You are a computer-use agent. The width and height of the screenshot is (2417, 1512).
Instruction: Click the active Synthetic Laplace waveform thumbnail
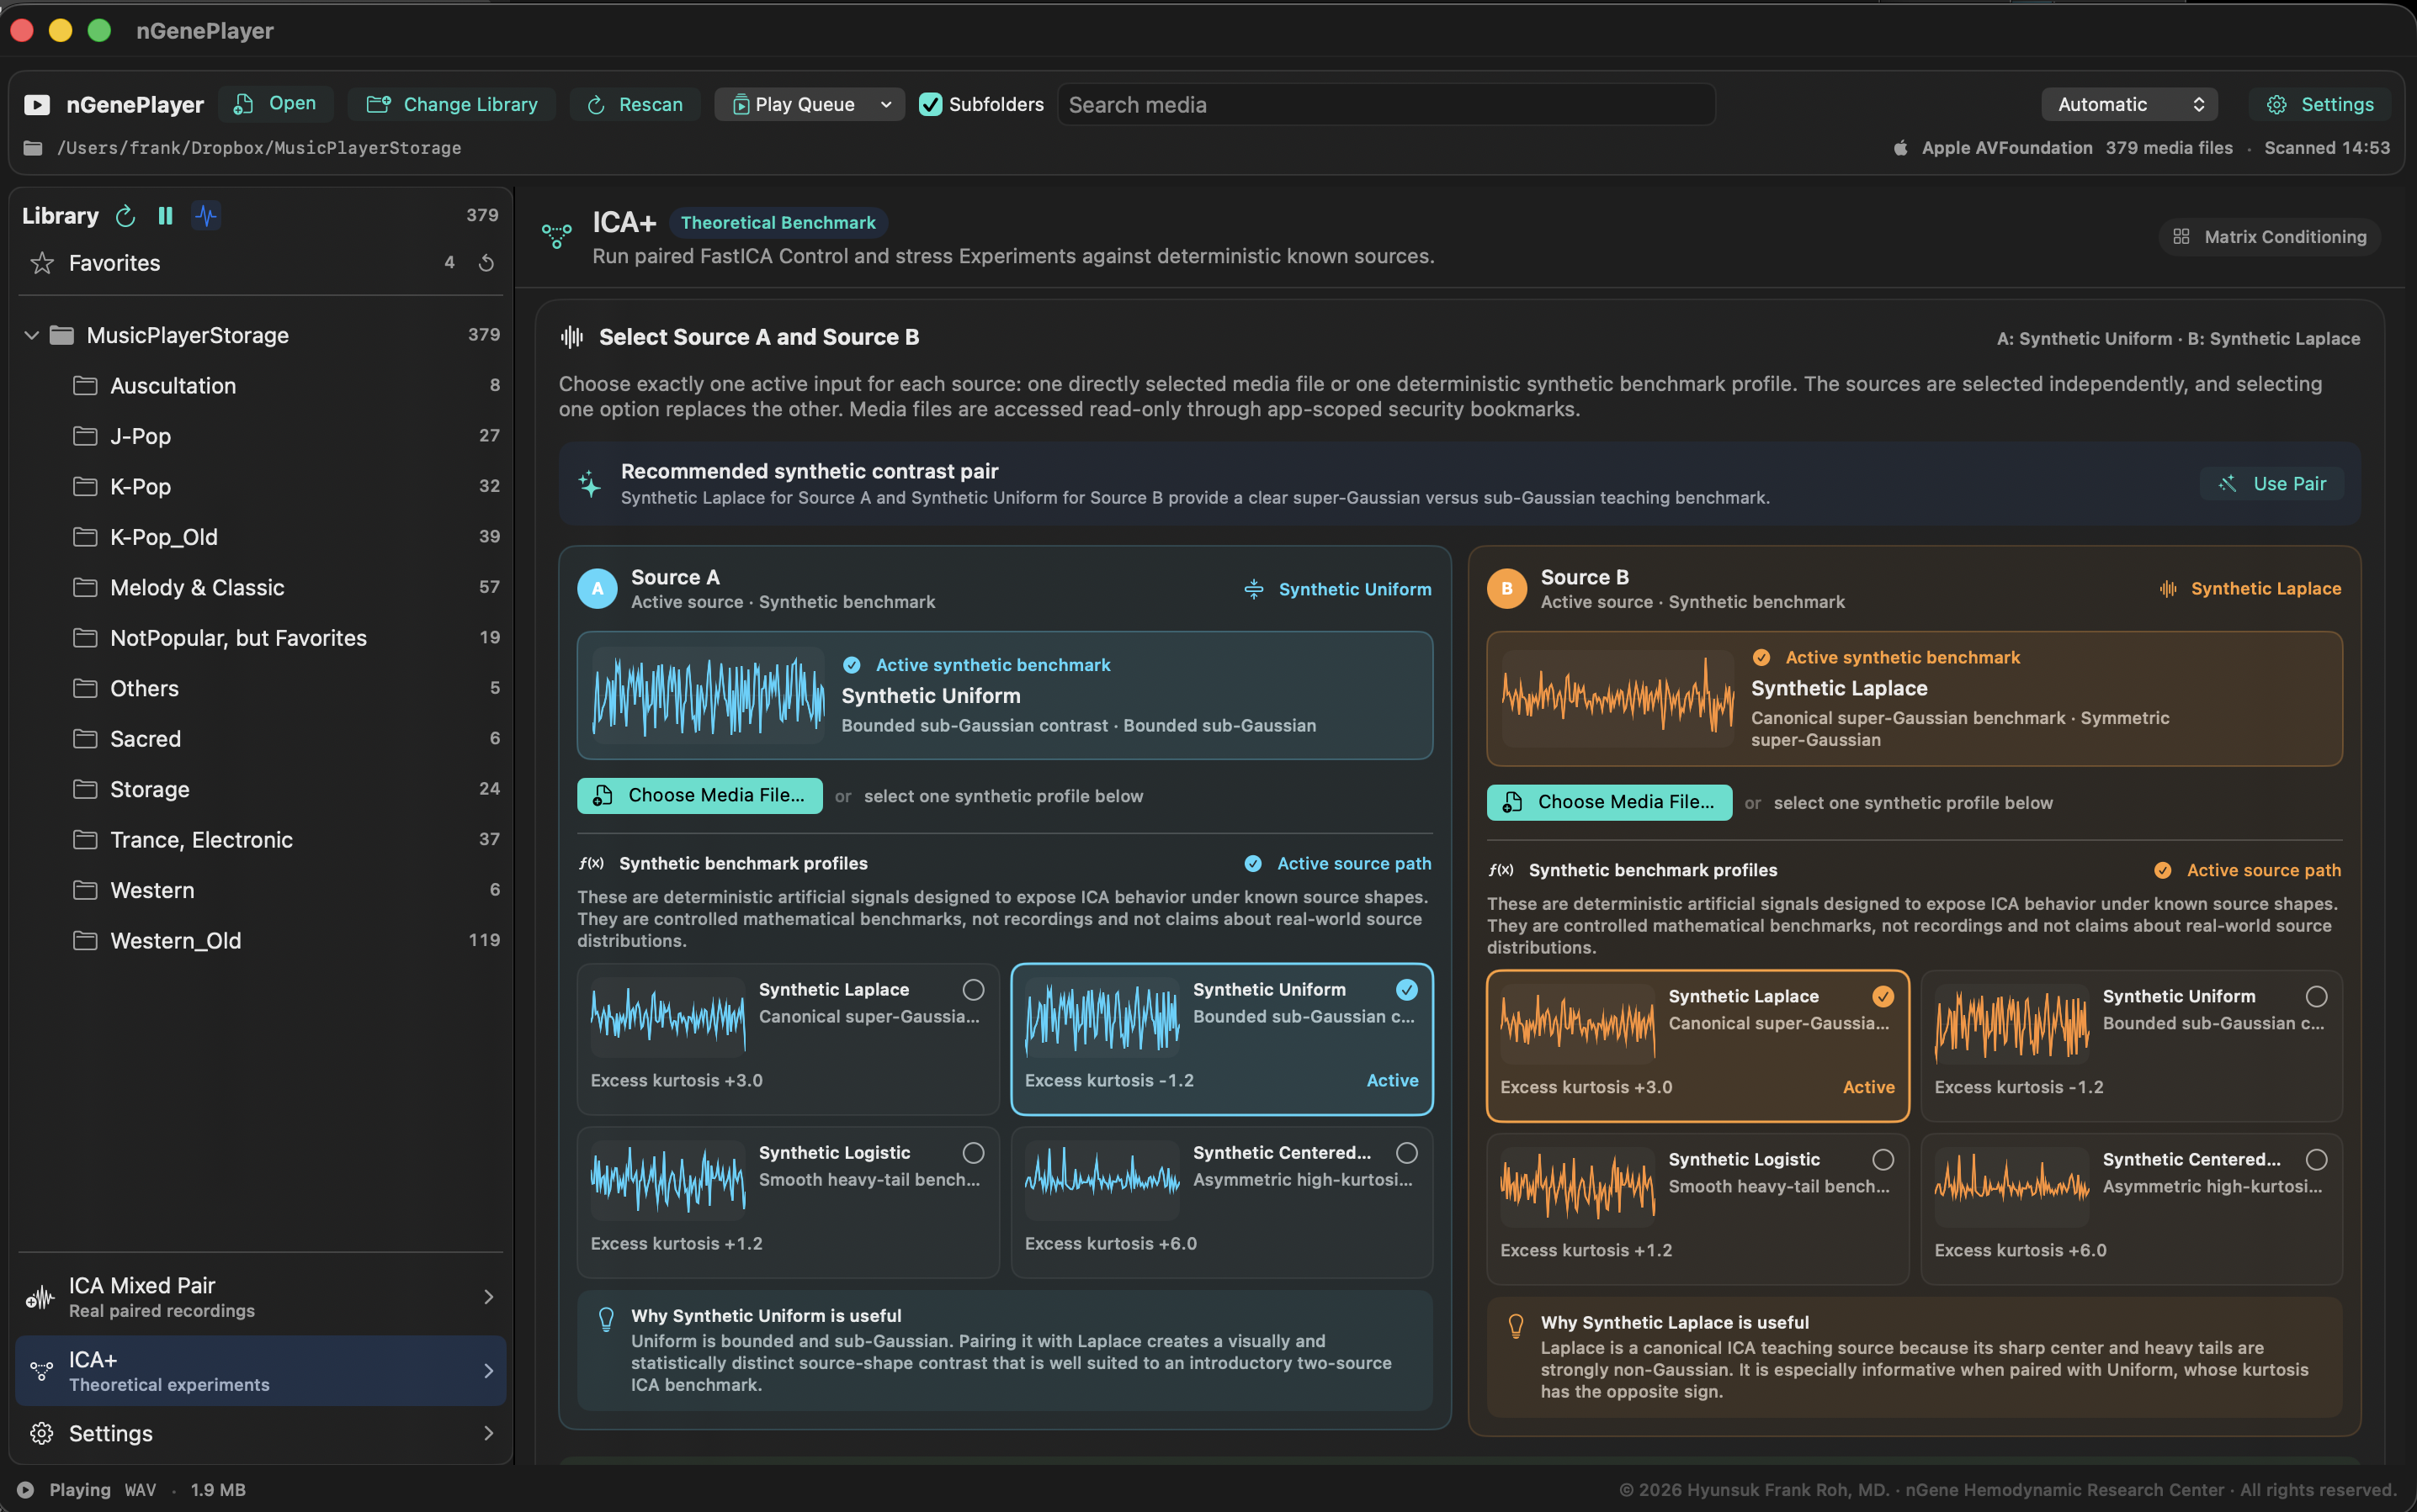[1618, 698]
